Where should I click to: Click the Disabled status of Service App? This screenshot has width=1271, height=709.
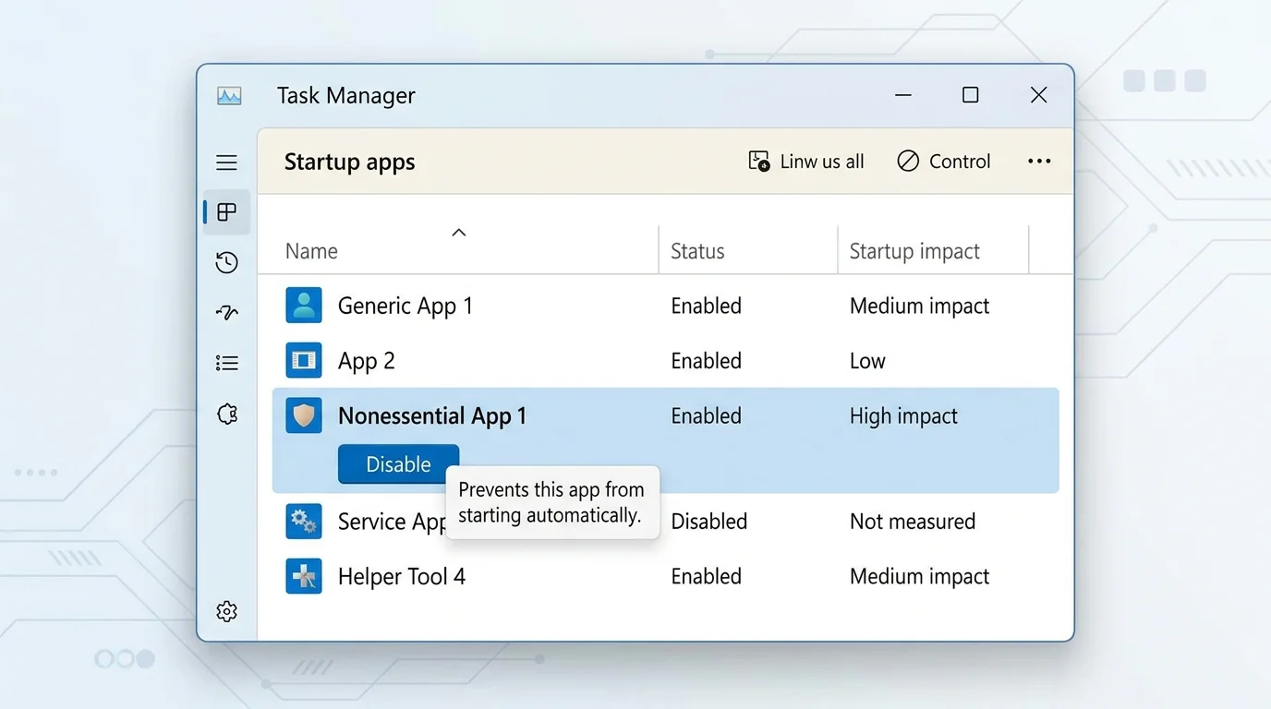pos(709,522)
